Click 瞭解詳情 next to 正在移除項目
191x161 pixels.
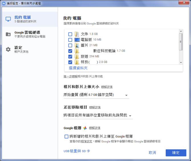pyautogui.click(x=95, y=107)
